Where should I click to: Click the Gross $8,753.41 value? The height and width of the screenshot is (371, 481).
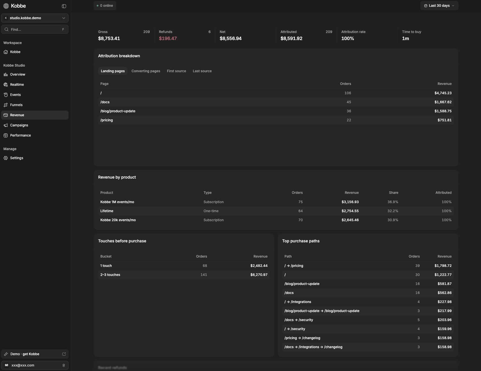(x=109, y=38)
